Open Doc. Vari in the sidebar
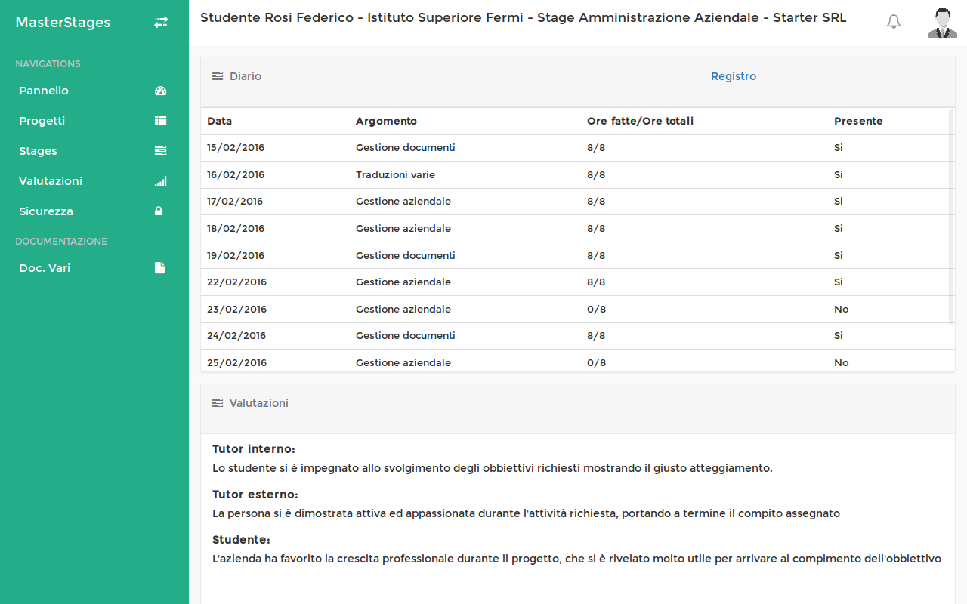Image resolution: width=967 pixels, height=604 pixels. point(45,268)
